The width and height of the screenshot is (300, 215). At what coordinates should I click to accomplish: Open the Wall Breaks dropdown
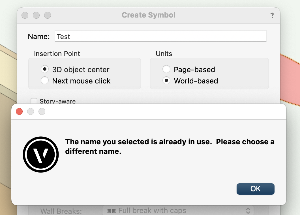click(178, 210)
